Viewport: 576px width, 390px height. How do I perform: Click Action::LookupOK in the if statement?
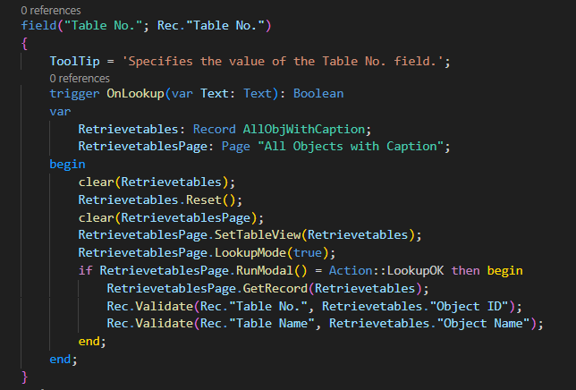click(x=386, y=270)
